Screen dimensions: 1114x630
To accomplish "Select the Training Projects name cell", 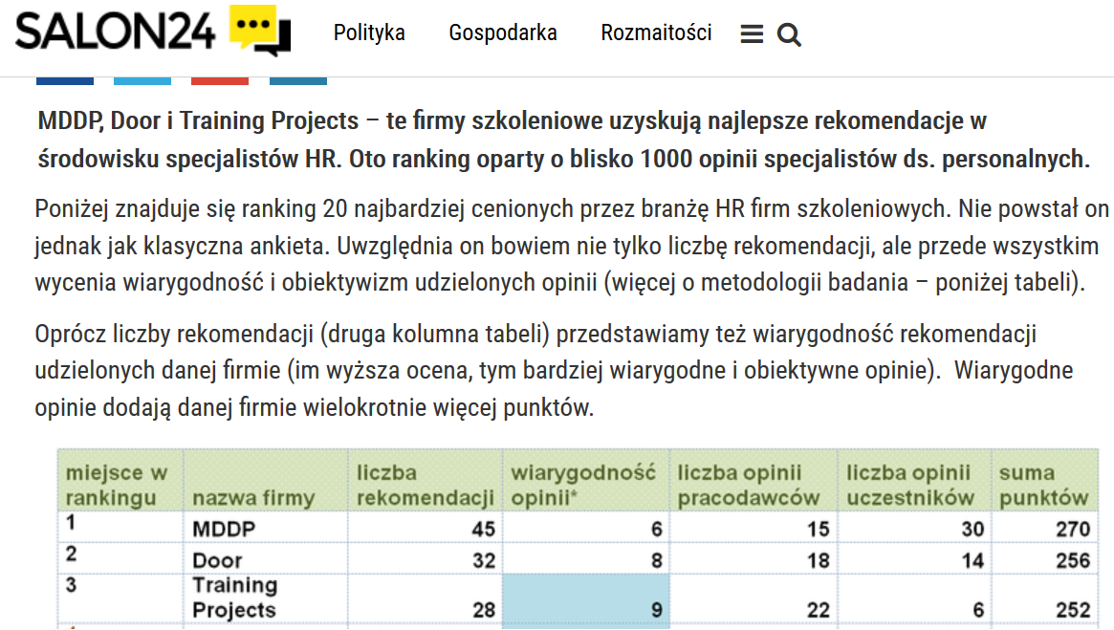I will tap(265, 600).
